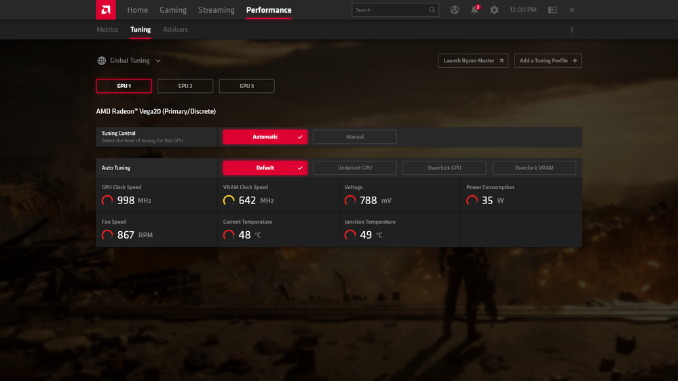Click the 49 °C value
This screenshot has width=678, height=381.
coord(371,235)
